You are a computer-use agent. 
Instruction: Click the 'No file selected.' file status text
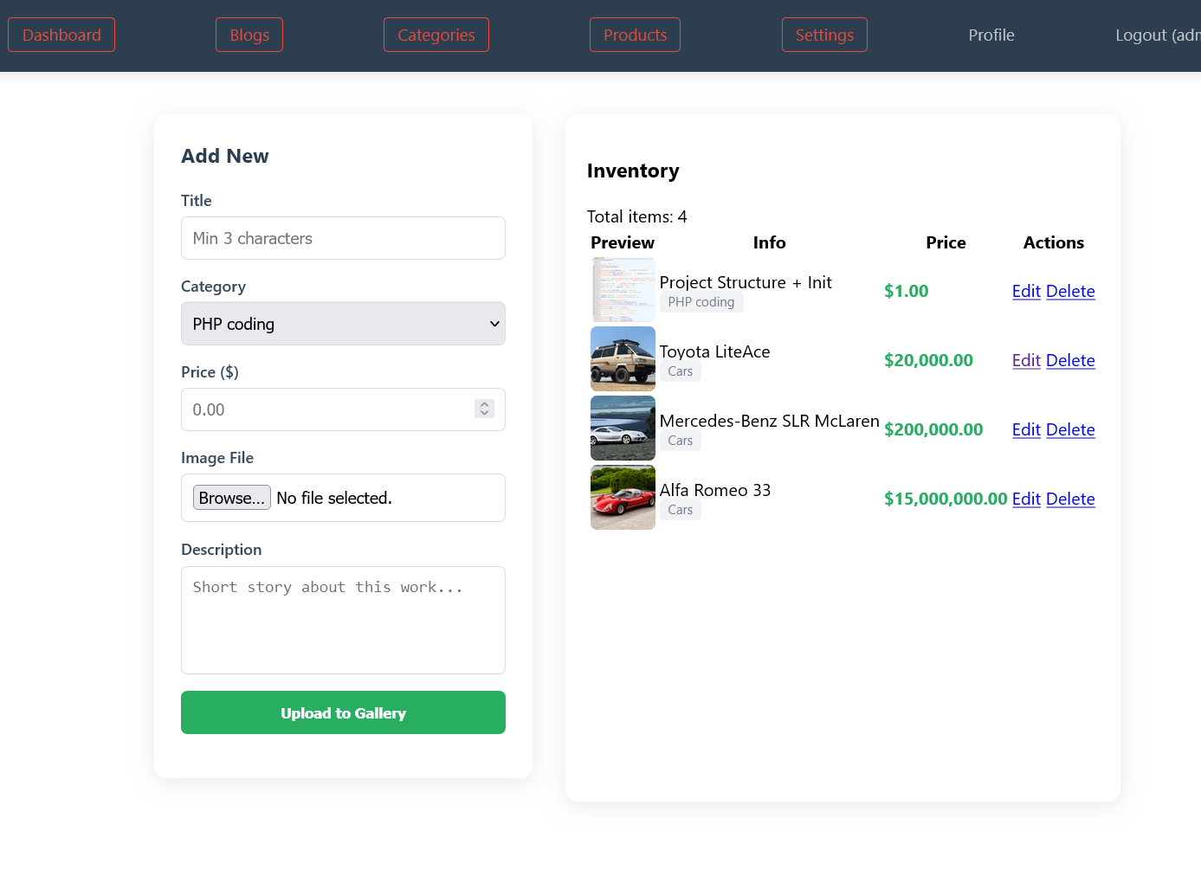click(x=334, y=498)
